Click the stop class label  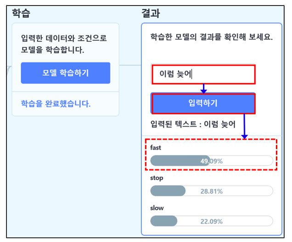(x=157, y=178)
